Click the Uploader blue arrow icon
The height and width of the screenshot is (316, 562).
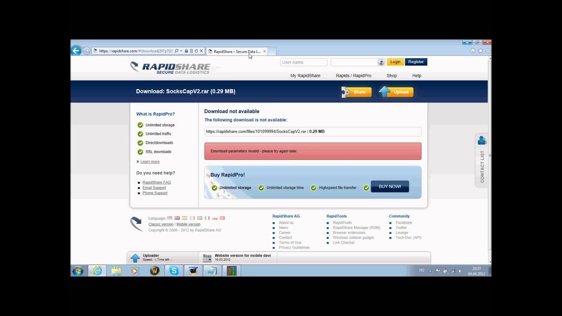tap(135, 258)
